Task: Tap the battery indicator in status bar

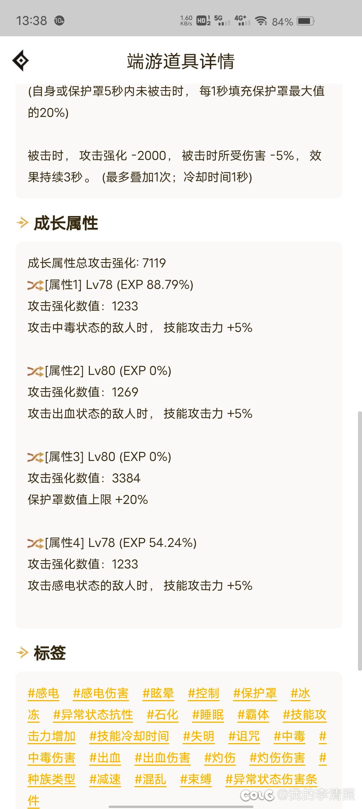Action: pyautogui.click(x=305, y=21)
